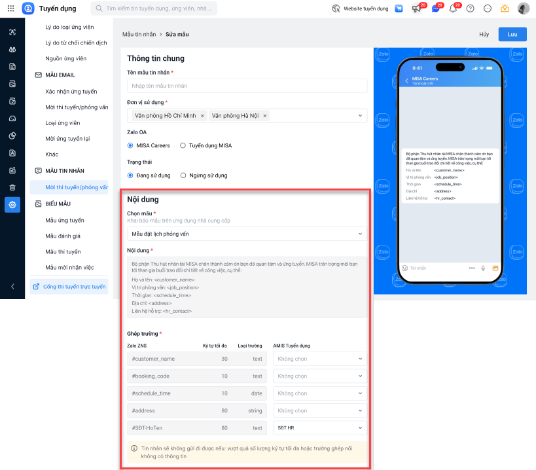Select the highlighted Mời thi tuyển/phỏng vấn message template
This screenshot has width=536, height=470.
69,187
